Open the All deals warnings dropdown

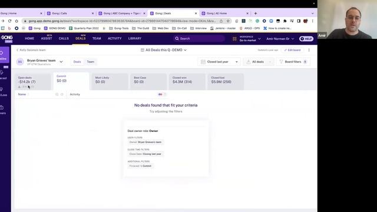259,62
